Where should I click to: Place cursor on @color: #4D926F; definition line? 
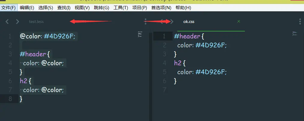coord(47,36)
